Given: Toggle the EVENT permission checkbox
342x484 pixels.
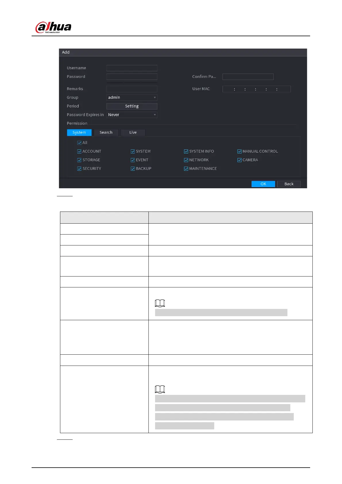Looking at the screenshot, I should pyautogui.click(x=133, y=160).
